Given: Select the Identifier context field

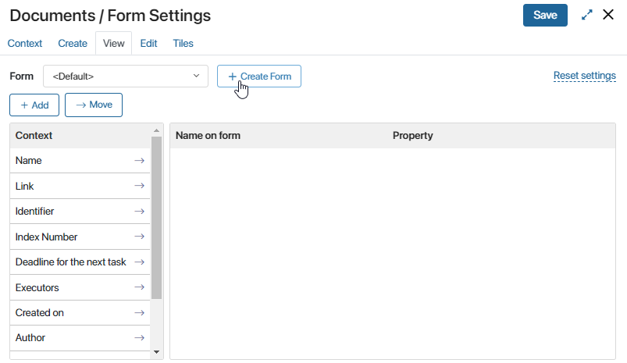Looking at the screenshot, I should (x=80, y=211).
